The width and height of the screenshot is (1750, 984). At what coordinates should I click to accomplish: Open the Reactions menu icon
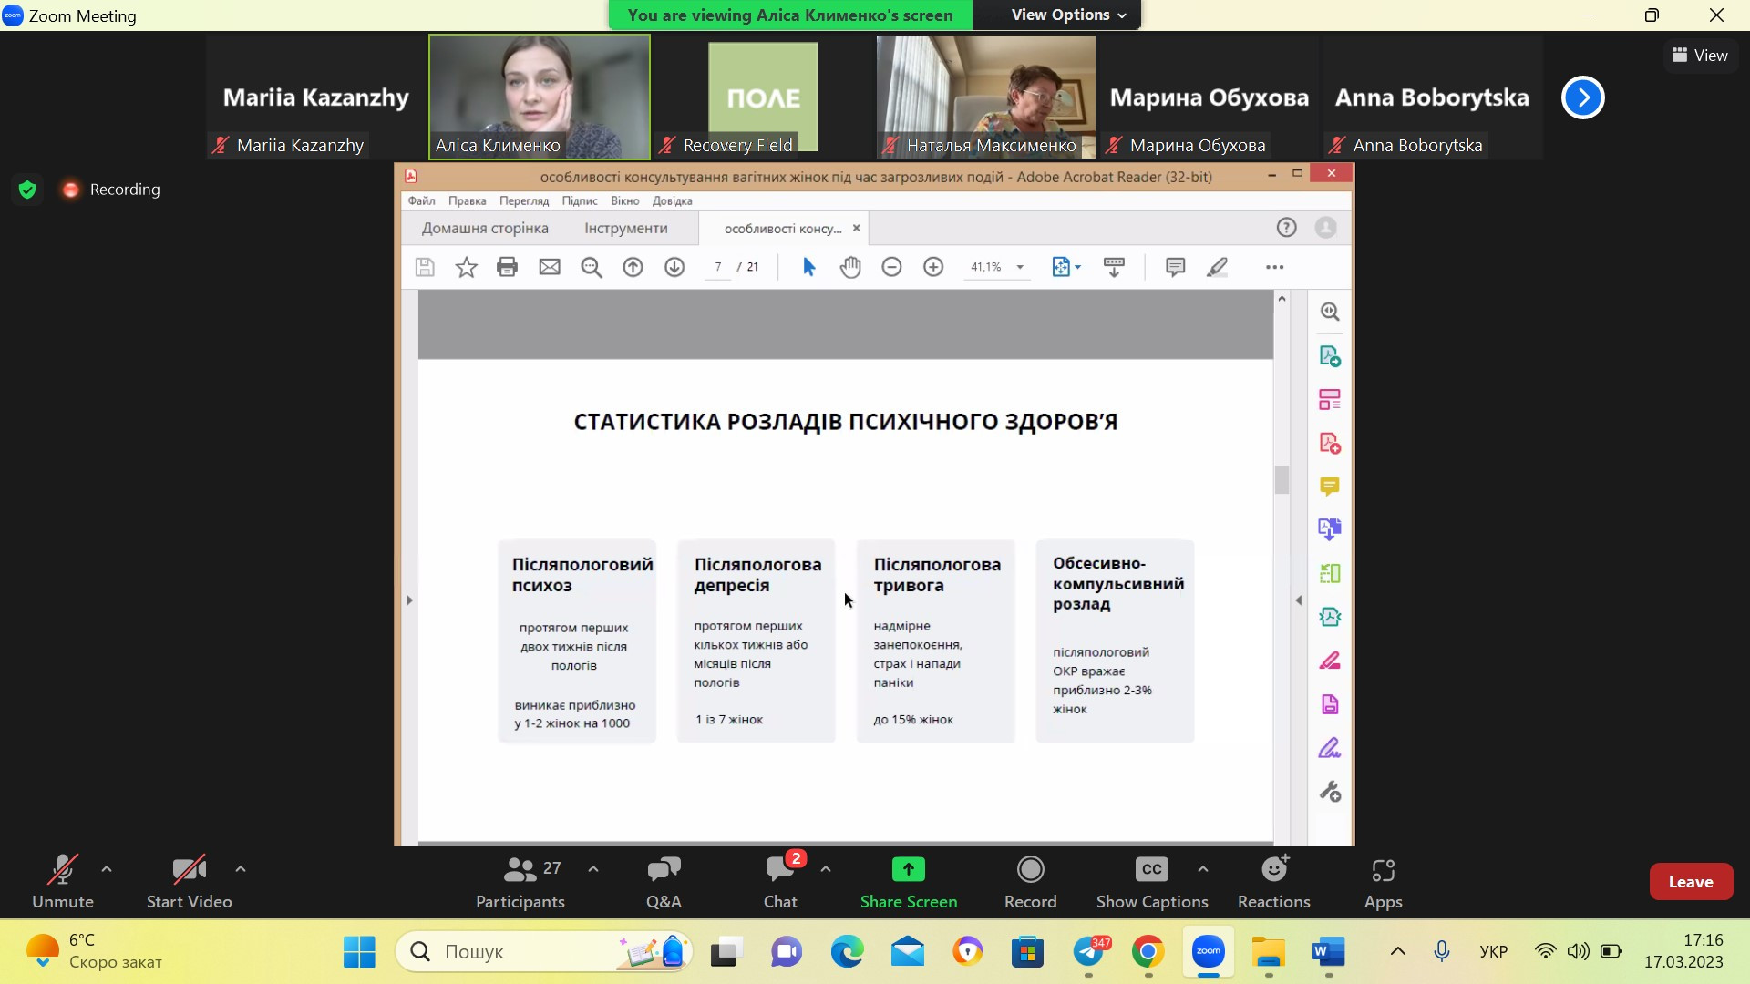pyautogui.click(x=1273, y=871)
